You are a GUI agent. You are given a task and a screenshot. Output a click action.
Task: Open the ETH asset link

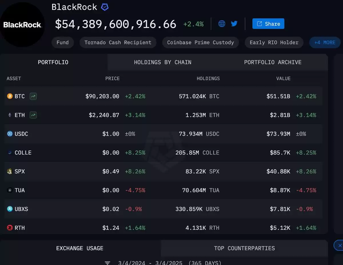pos(20,115)
